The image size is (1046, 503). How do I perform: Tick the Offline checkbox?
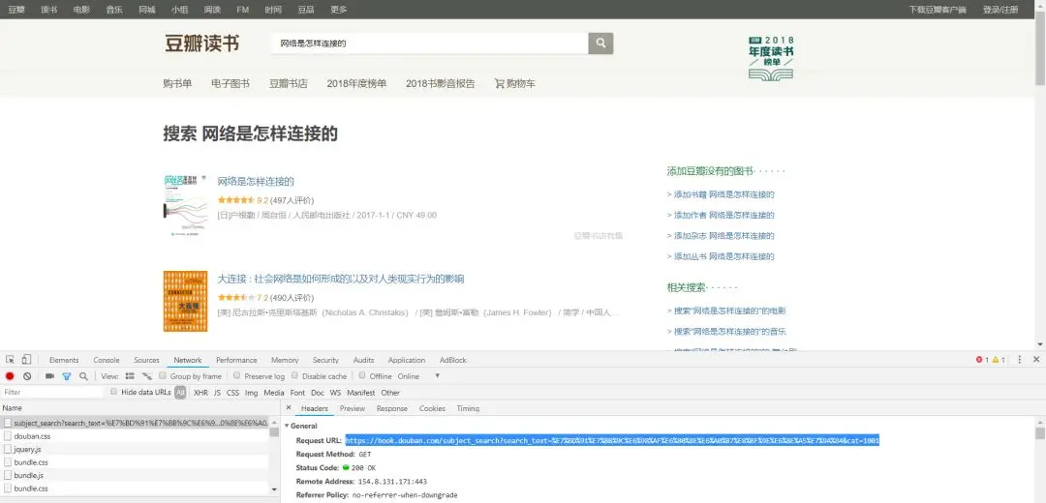pyautogui.click(x=362, y=375)
